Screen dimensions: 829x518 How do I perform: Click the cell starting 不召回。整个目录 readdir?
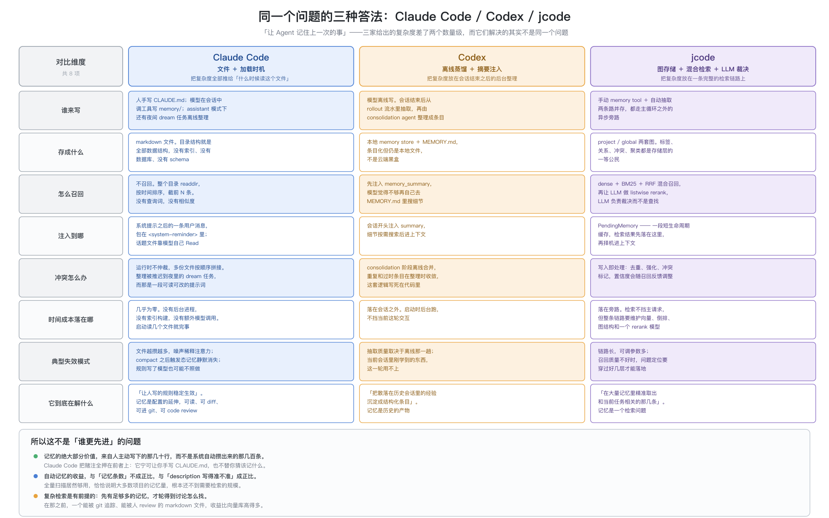241,194
